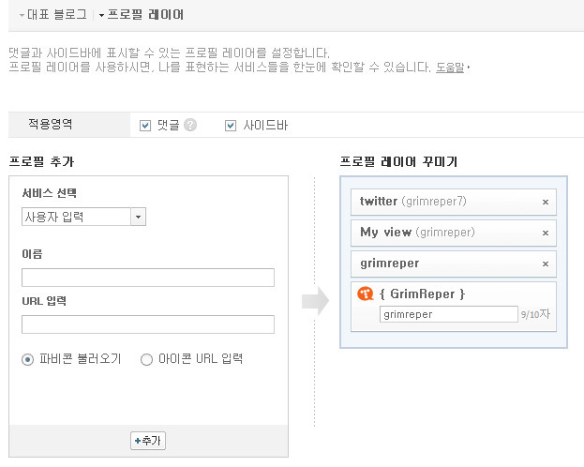Click the +추가 button
584x467 pixels.
click(x=148, y=441)
